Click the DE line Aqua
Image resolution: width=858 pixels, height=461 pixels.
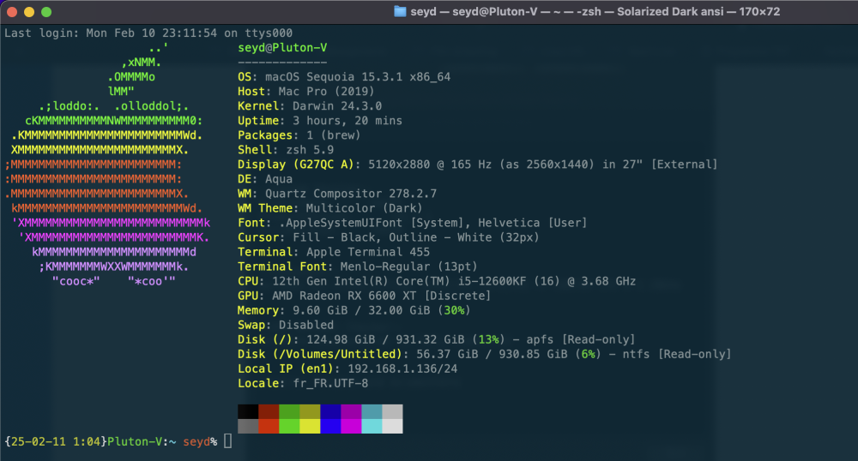pyautogui.click(x=265, y=179)
